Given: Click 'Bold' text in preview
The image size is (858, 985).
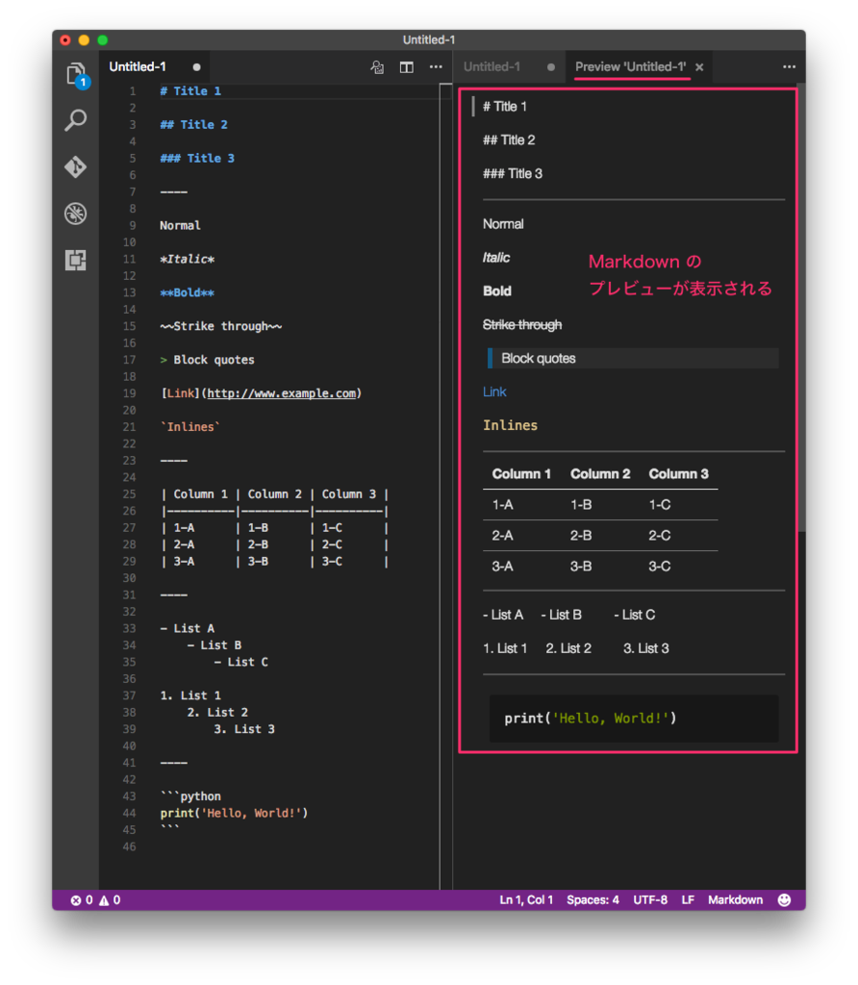Looking at the screenshot, I should point(497,290).
